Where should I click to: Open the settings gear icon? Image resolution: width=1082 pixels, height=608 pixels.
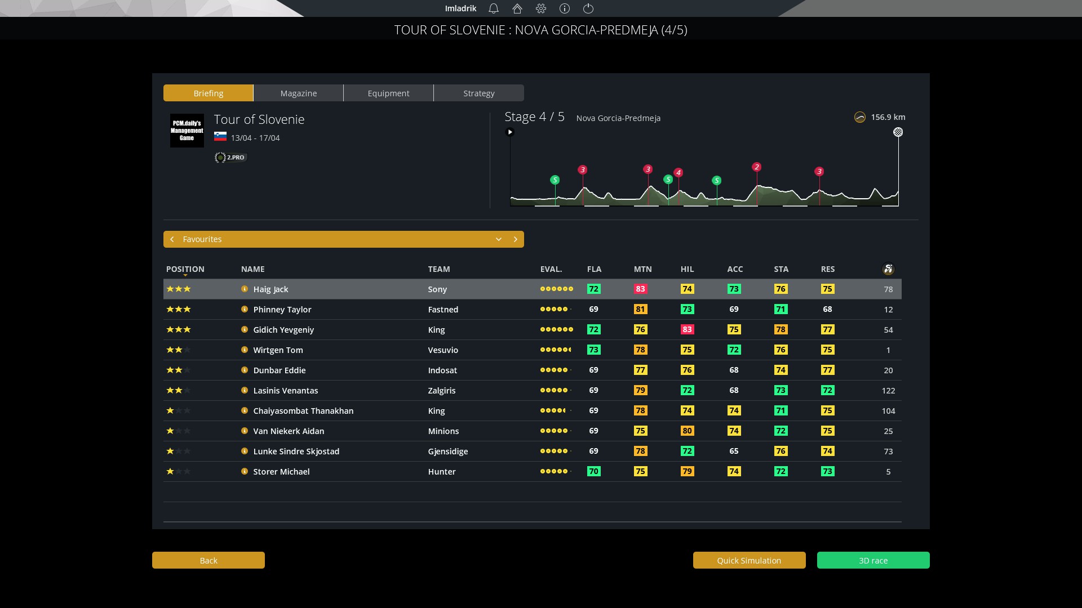tap(541, 8)
